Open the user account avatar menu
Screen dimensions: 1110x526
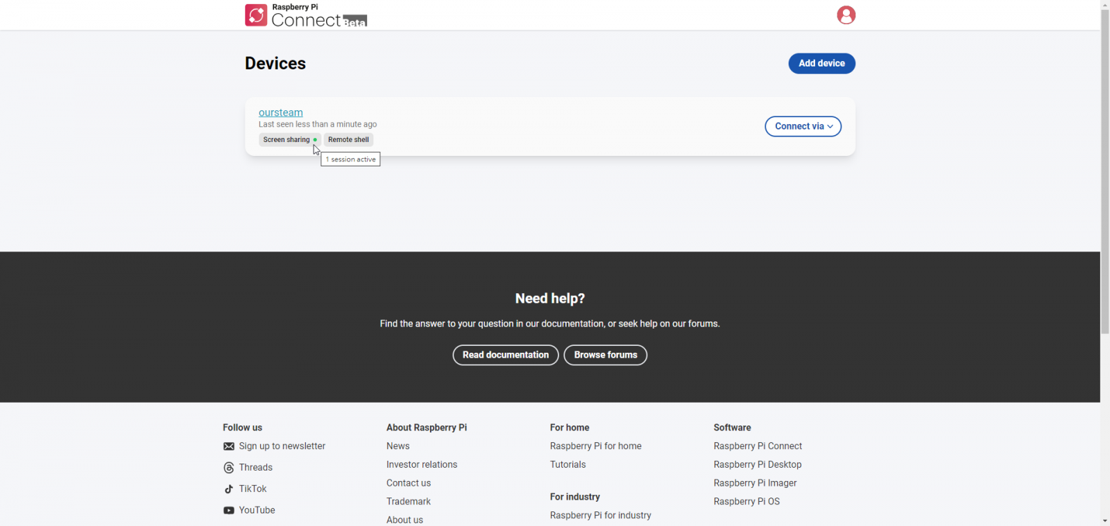(846, 15)
